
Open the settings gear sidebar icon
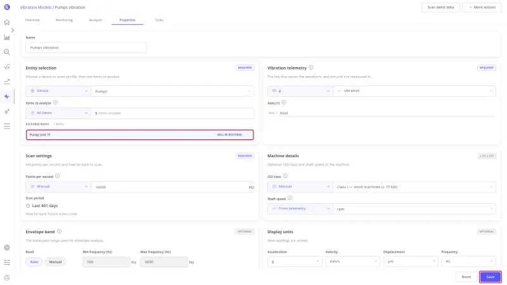[7, 248]
